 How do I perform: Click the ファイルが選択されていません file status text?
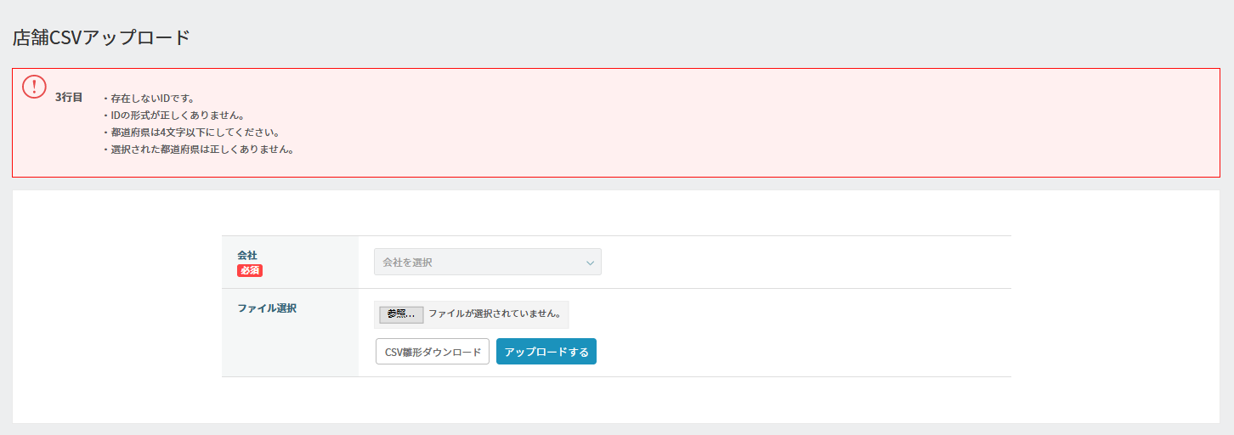[x=494, y=314]
